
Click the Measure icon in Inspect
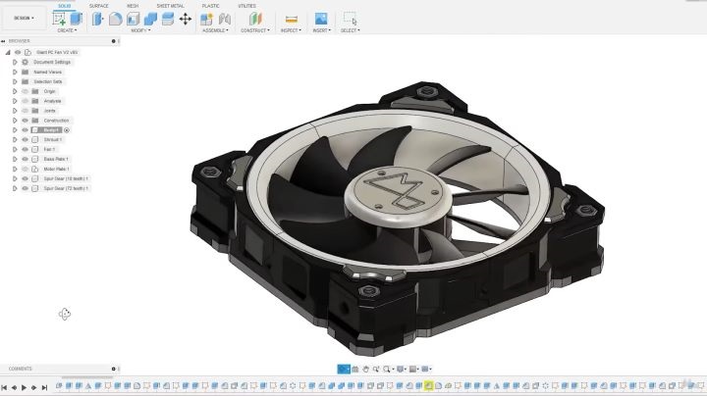pos(291,19)
